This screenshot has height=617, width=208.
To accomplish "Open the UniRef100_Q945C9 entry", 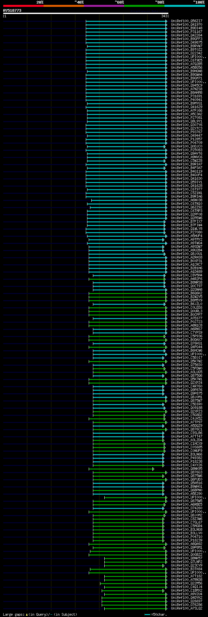I will click(187, 85).
